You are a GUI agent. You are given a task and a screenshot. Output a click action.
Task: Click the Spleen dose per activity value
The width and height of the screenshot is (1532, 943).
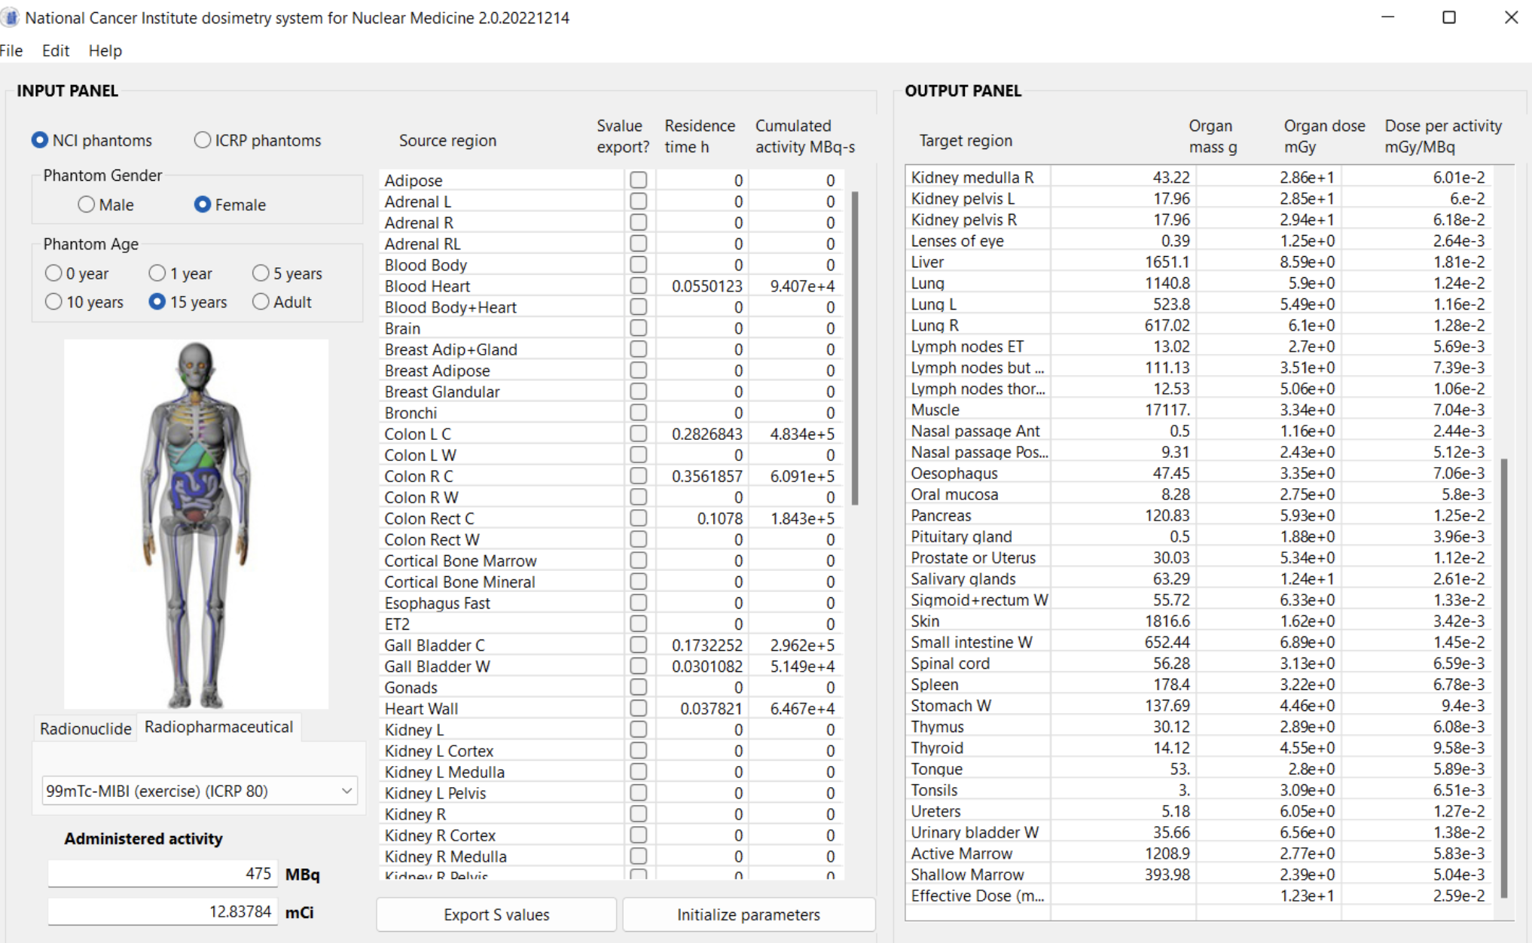1459,685
